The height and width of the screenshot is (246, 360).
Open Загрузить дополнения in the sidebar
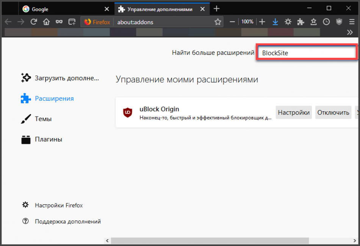60,78
